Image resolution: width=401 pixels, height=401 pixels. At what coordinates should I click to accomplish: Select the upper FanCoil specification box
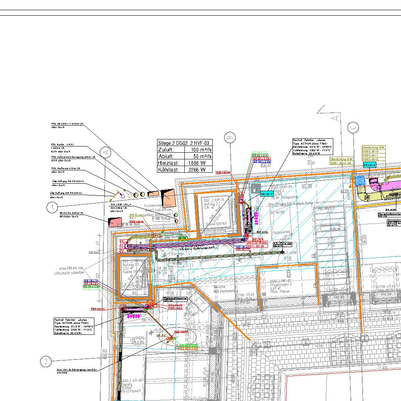(313, 146)
